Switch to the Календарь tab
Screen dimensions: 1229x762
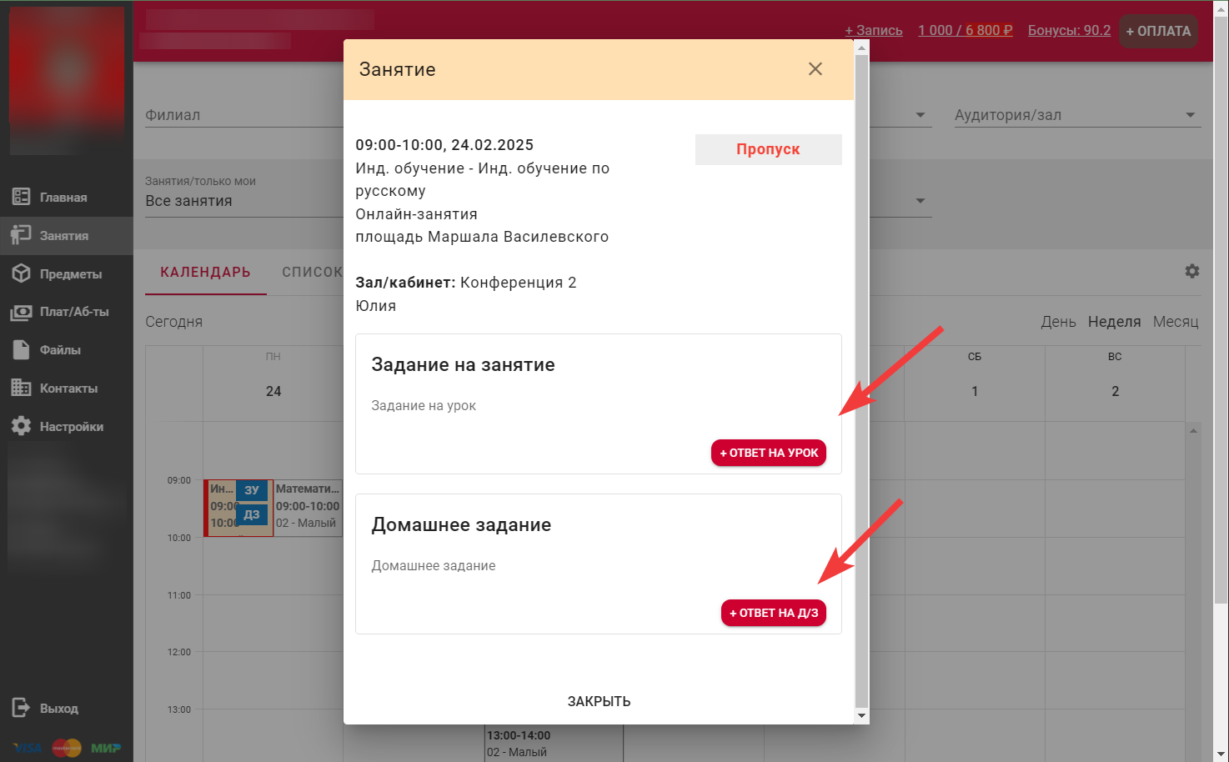[x=205, y=273]
